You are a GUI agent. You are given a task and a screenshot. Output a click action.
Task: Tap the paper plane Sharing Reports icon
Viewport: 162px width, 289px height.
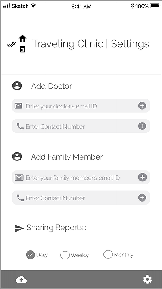pos(19,228)
